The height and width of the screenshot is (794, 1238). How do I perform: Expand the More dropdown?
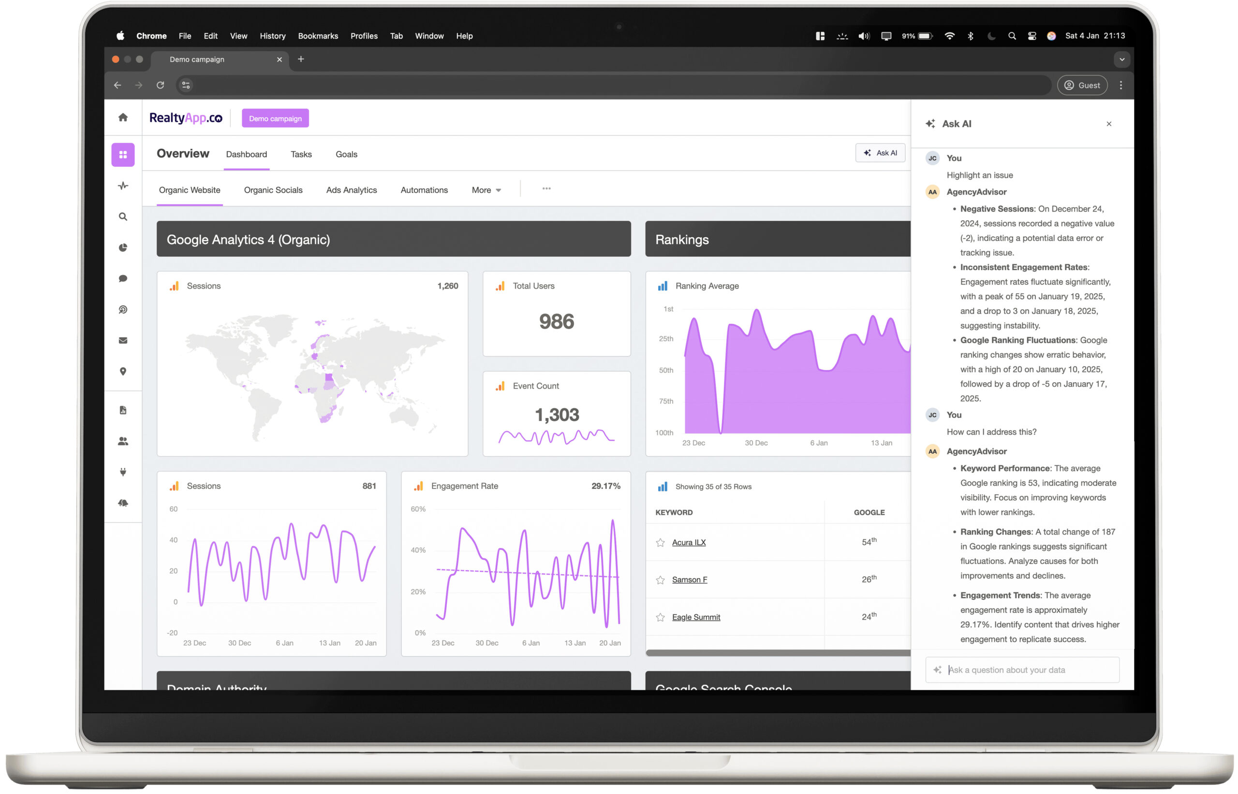tap(486, 190)
